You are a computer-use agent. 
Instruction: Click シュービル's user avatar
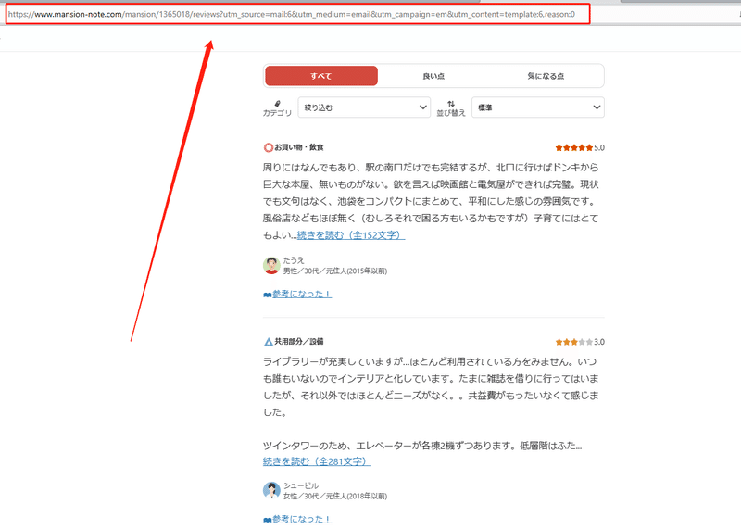(x=271, y=490)
